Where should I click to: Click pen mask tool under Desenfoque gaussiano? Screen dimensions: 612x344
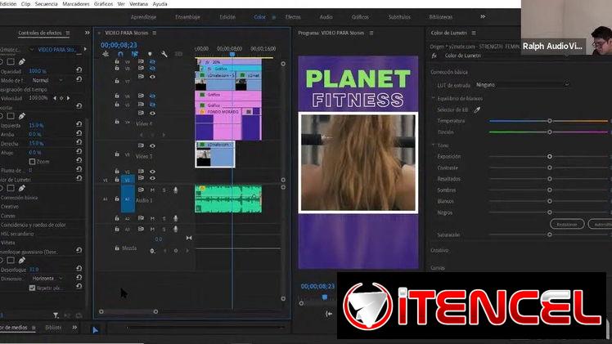(22, 260)
